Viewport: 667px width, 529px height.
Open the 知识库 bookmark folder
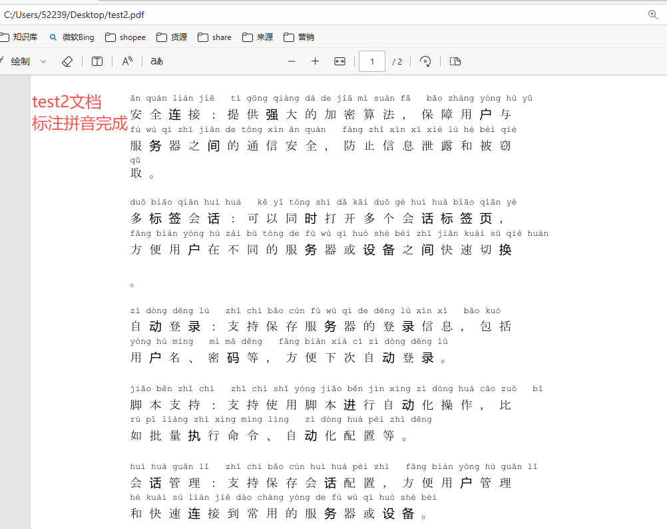coord(19,37)
